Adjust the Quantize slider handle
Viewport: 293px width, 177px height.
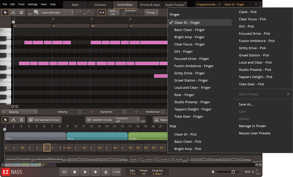[124, 14]
